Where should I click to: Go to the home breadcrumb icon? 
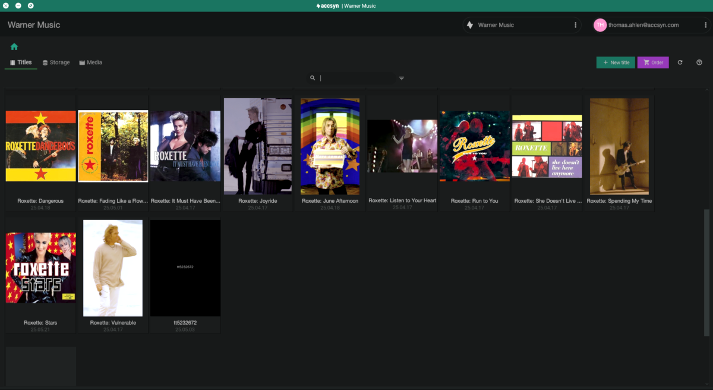14,46
